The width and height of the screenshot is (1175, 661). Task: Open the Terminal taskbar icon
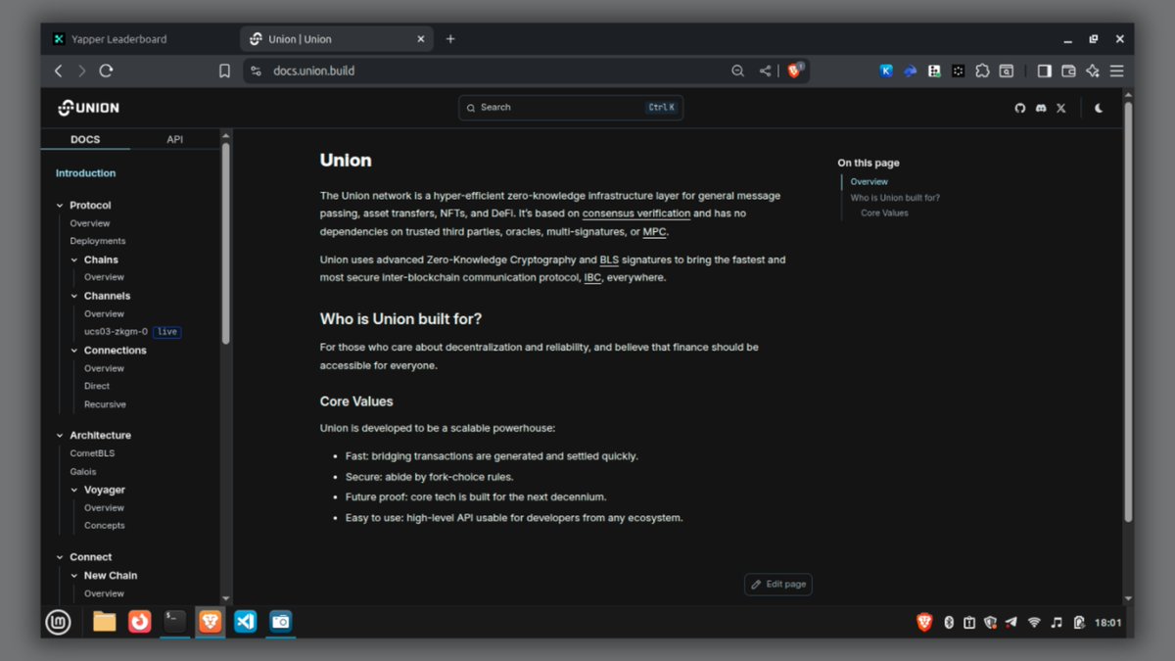pos(175,622)
